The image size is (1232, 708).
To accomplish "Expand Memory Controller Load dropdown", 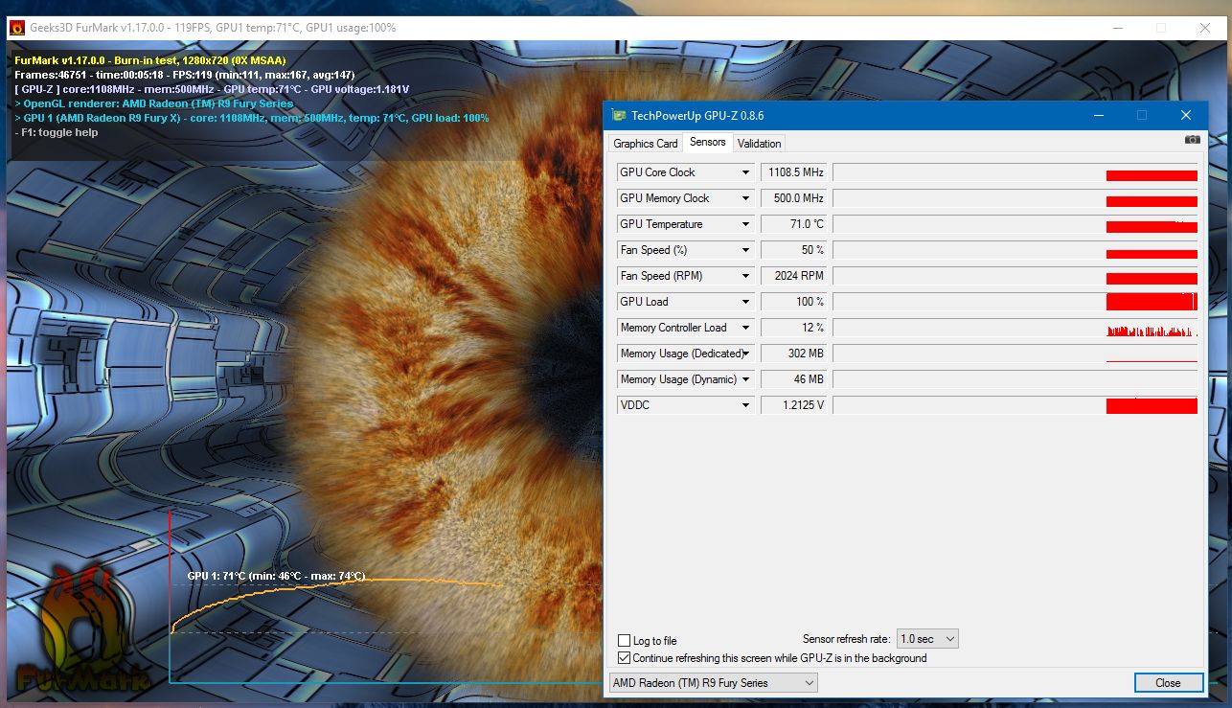I will point(745,328).
